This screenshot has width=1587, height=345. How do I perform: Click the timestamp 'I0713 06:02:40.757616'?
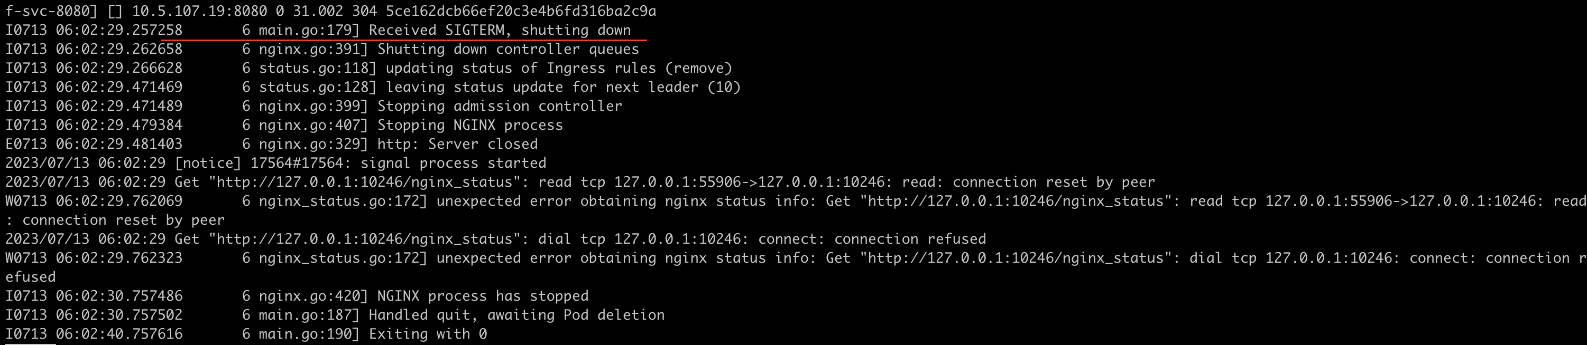(94, 334)
